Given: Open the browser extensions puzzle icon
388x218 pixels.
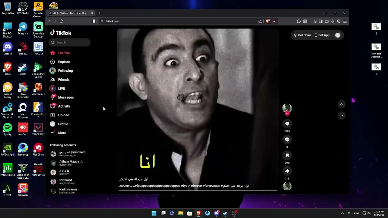Looking at the screenshot, I should click(x=299, y=21).
